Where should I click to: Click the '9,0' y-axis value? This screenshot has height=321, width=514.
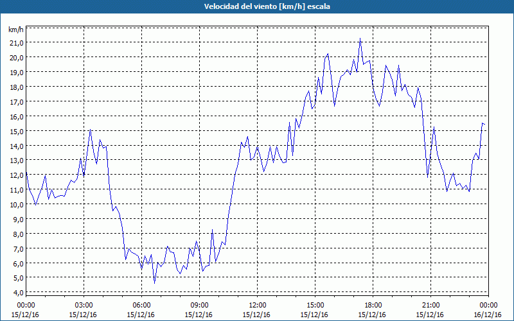(x=18, y=220)
